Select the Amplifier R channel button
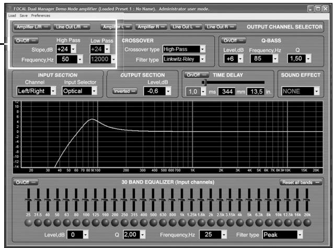This screenshot has width=333, height=248. point(151,27)
